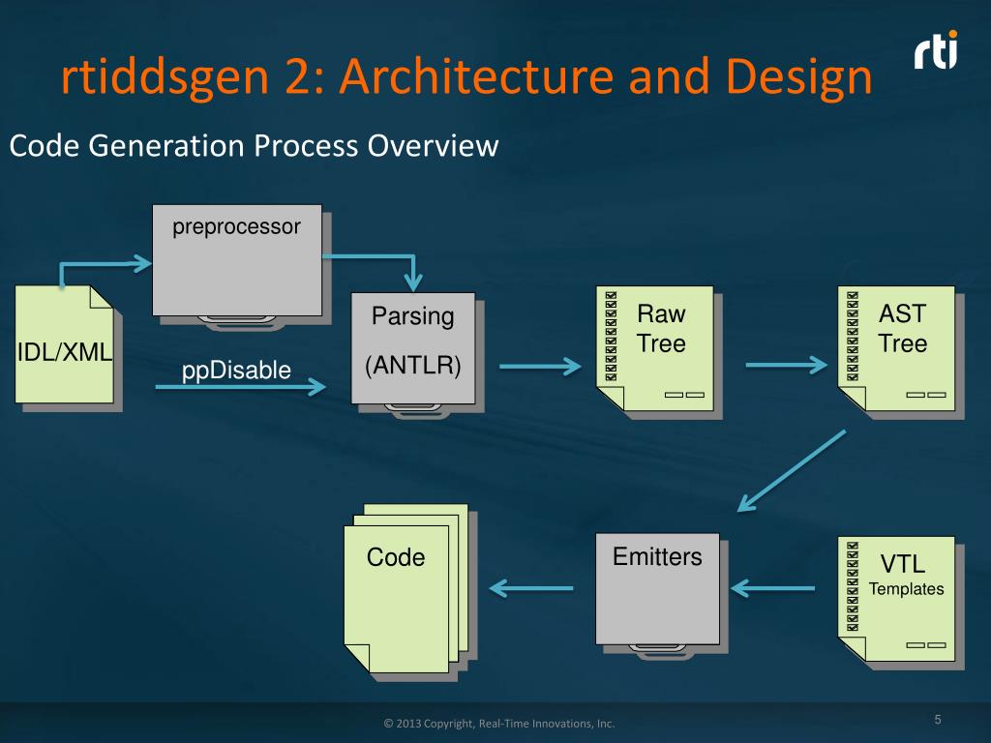Viewport: 991px width, 743px height.
Task: Select the Emitters box
Action: 657,589
